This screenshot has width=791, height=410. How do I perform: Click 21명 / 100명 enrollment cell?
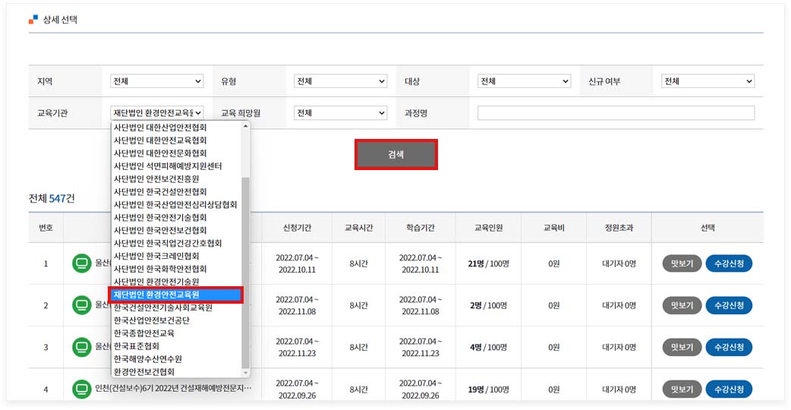click(x=488, y=263)
